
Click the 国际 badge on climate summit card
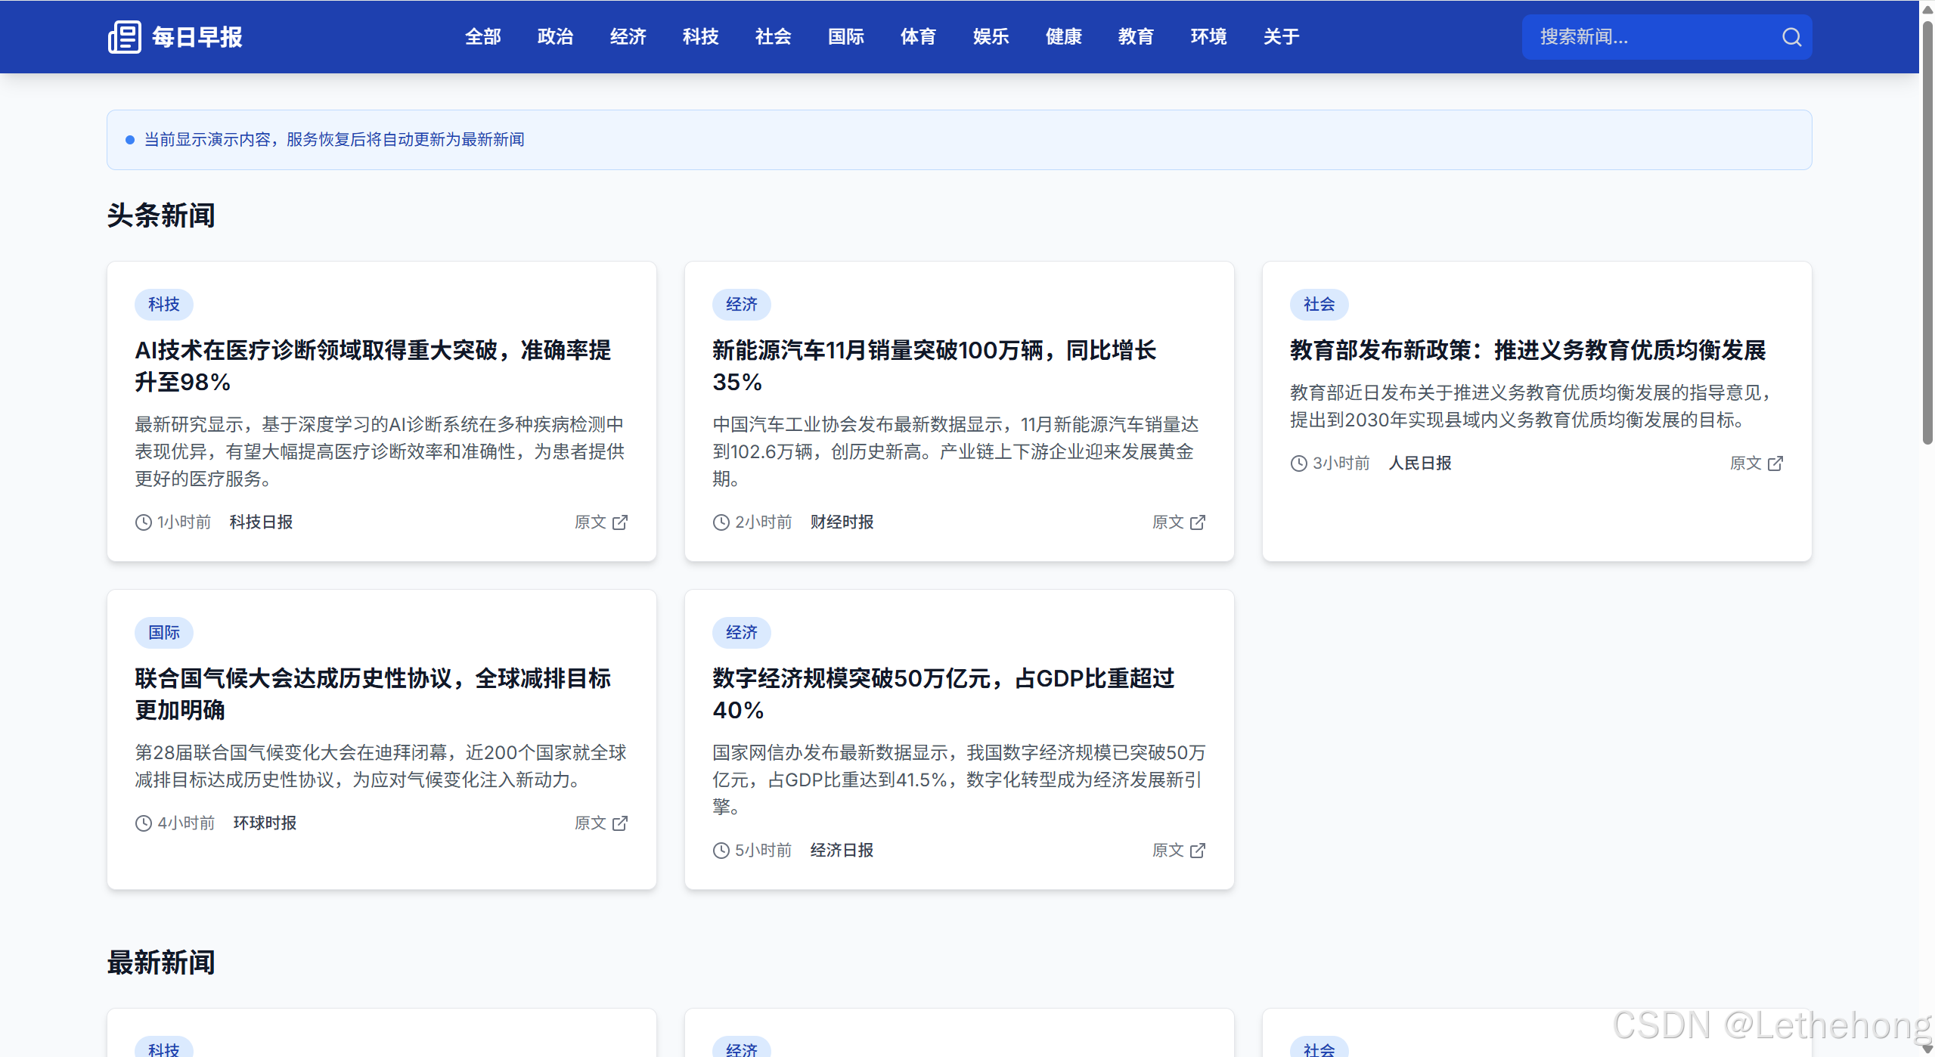[163, 632]
